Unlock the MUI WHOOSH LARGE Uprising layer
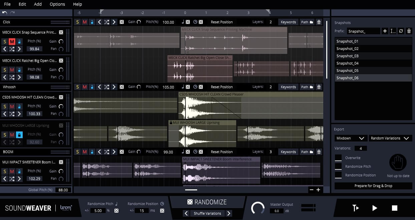The width and height of the screenshot is (415, 220). pyautogui.click(x=19, y=134)
